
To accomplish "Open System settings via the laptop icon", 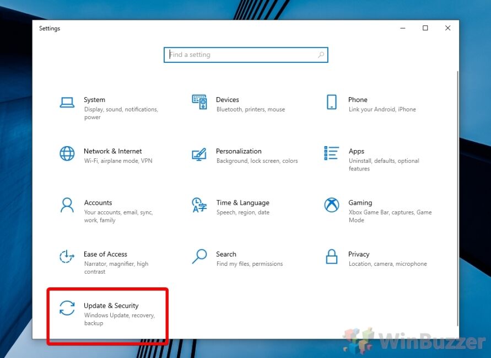I will click(x=67, y=102).
